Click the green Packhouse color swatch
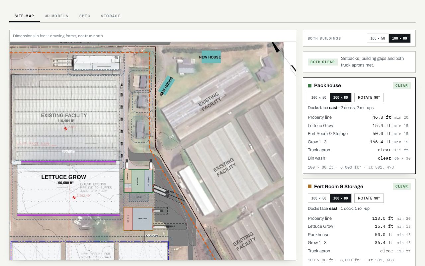The width and height of the screenshot is (425, 266). [x=310, y=85]
